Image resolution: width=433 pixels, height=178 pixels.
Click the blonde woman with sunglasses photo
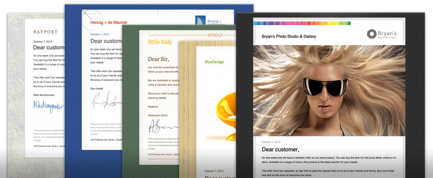point(329,91)
